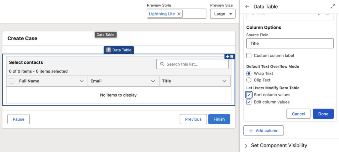Toggle the Custom column label checkbox

249,55
